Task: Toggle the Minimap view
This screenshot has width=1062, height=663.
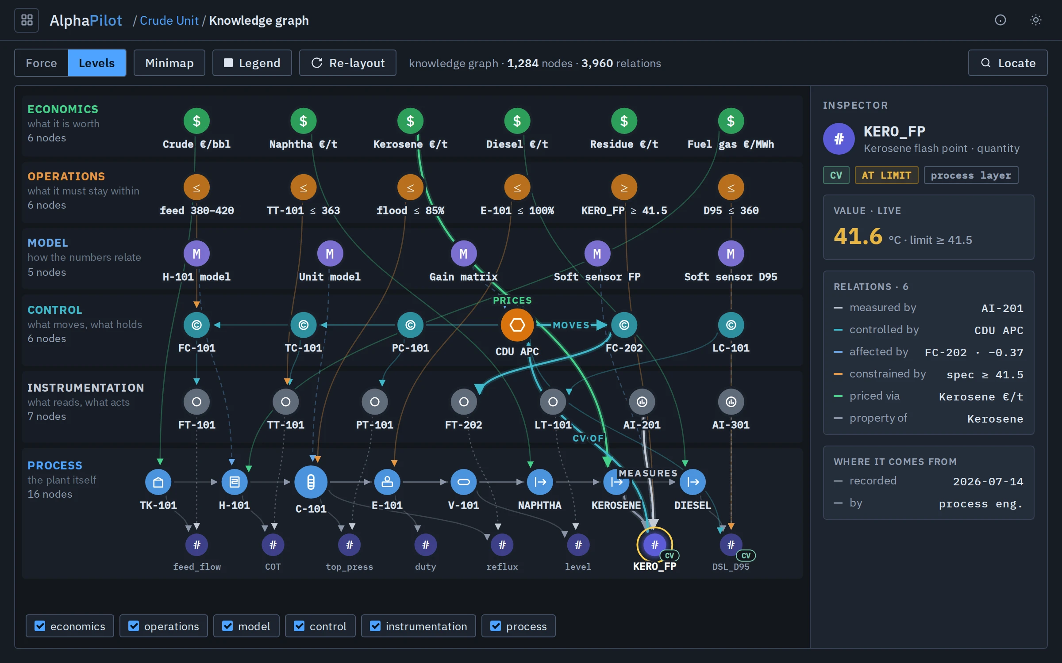Action: pyautogui.click(x=169, y=63)
